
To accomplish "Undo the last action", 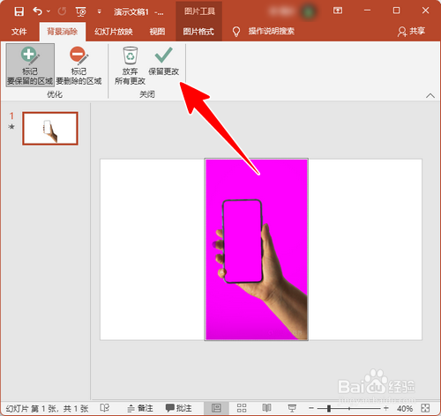I will (37, 11).
